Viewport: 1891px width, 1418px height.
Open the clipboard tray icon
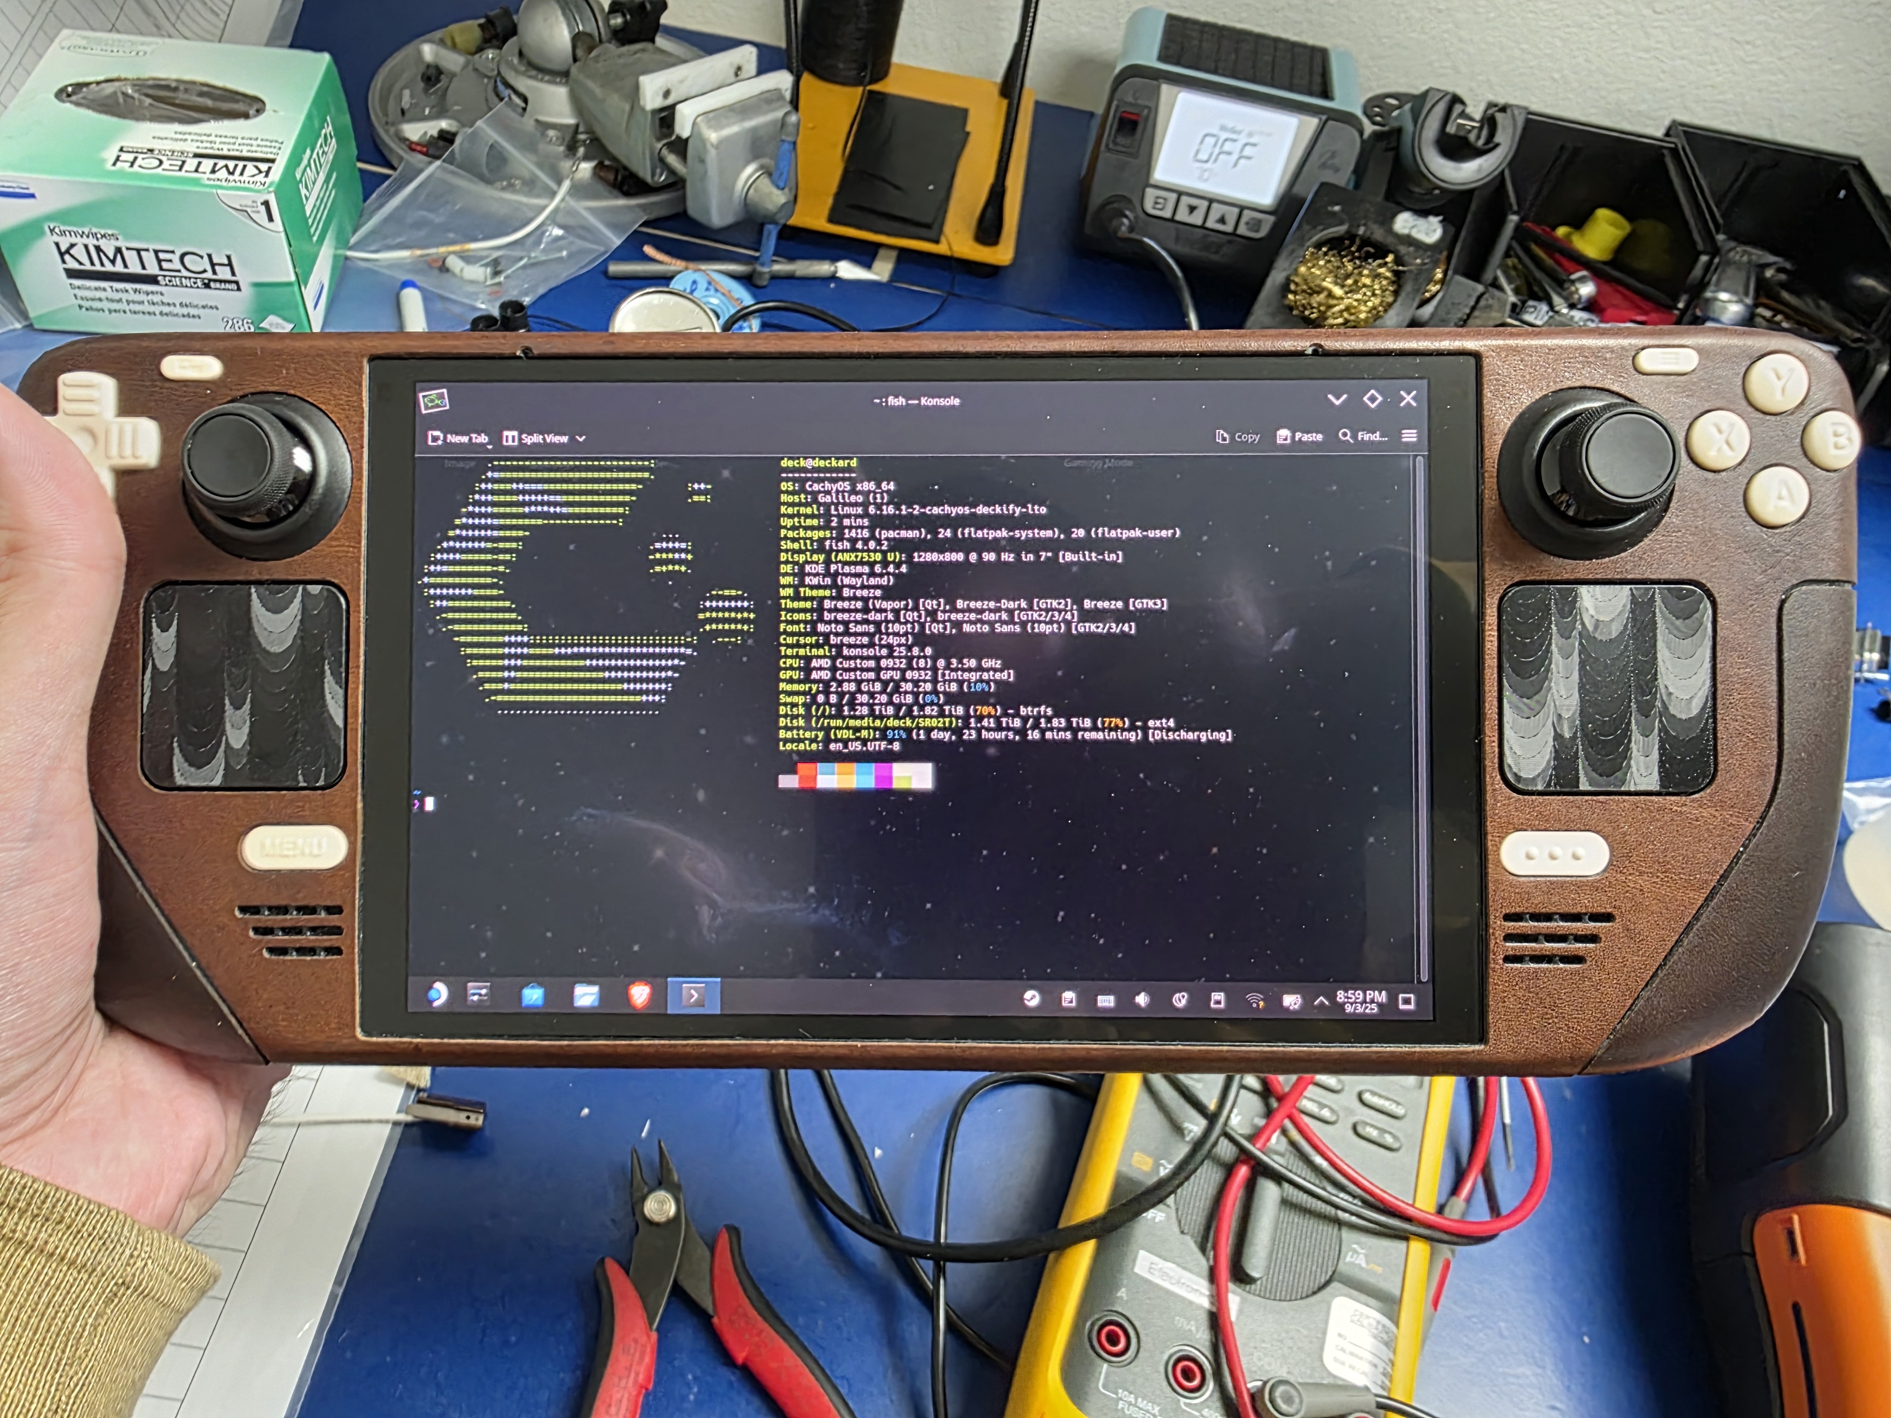coord(1068,999)
